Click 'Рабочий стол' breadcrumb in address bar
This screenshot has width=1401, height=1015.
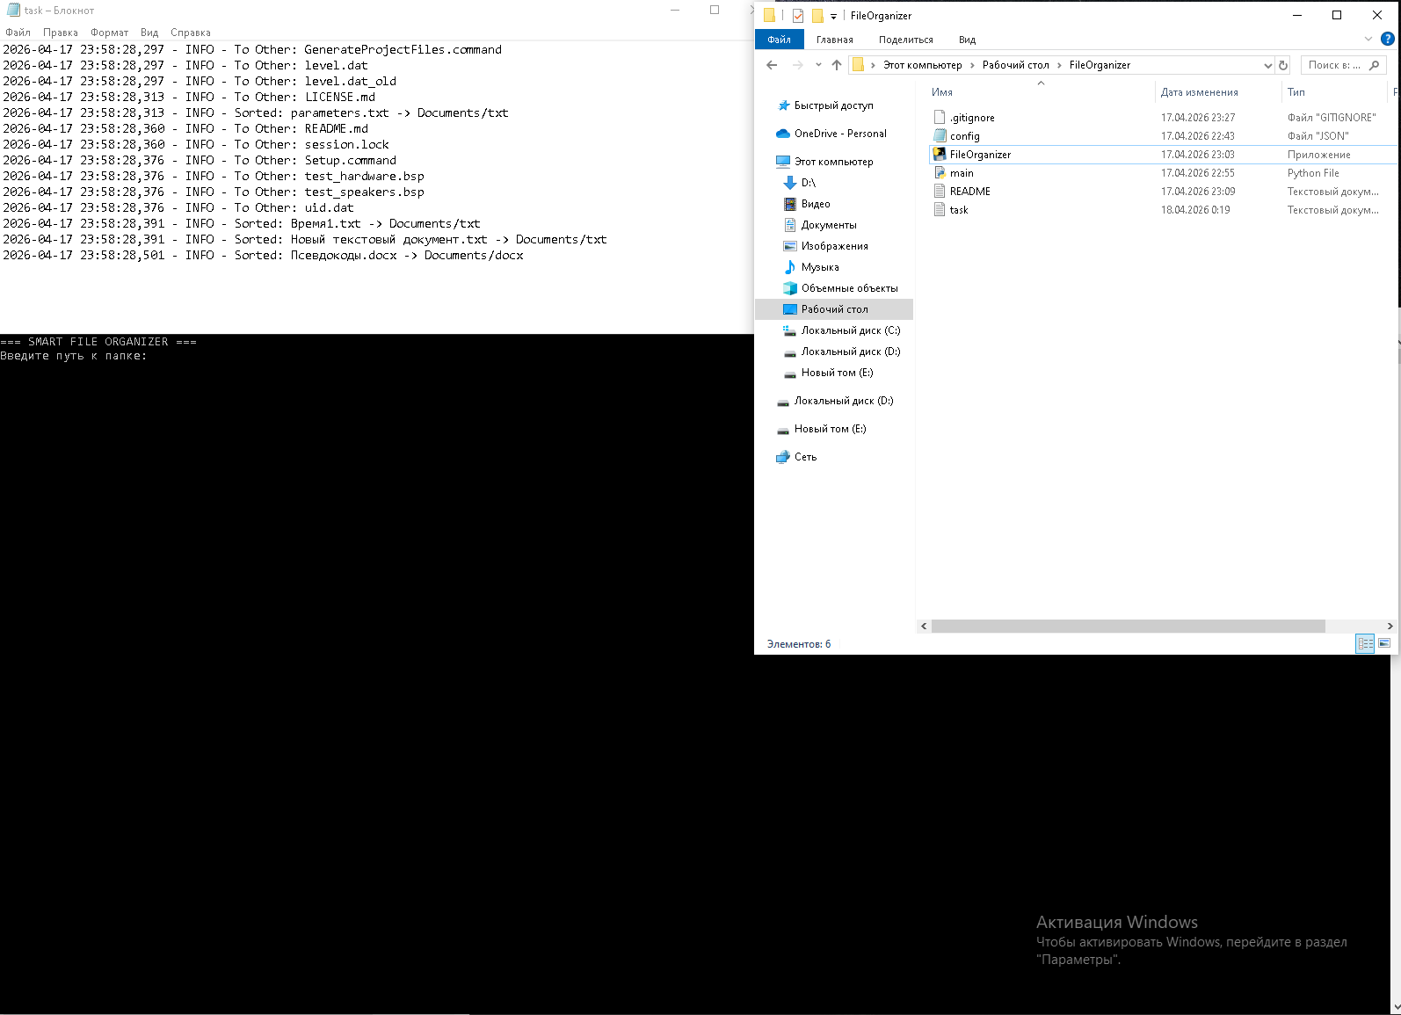1016,65
